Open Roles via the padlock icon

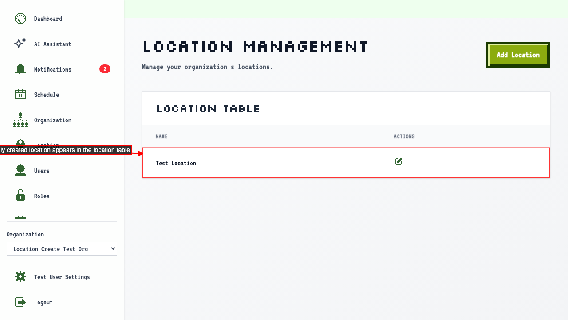(20, 196)
